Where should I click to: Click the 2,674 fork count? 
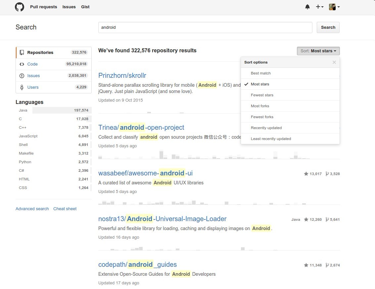[335, 265]
